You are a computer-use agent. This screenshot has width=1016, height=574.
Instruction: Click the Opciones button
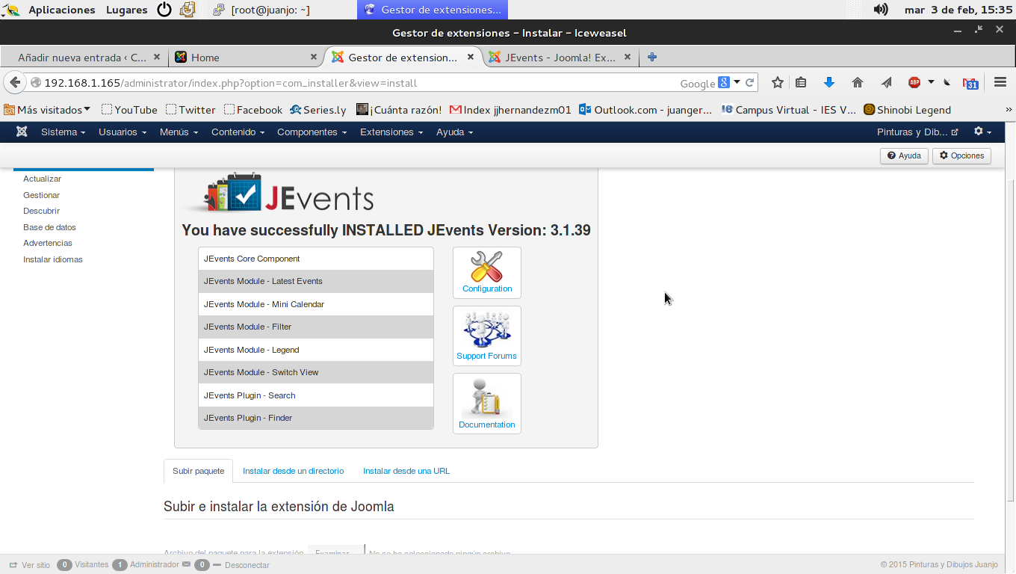[x=961, y=155]
